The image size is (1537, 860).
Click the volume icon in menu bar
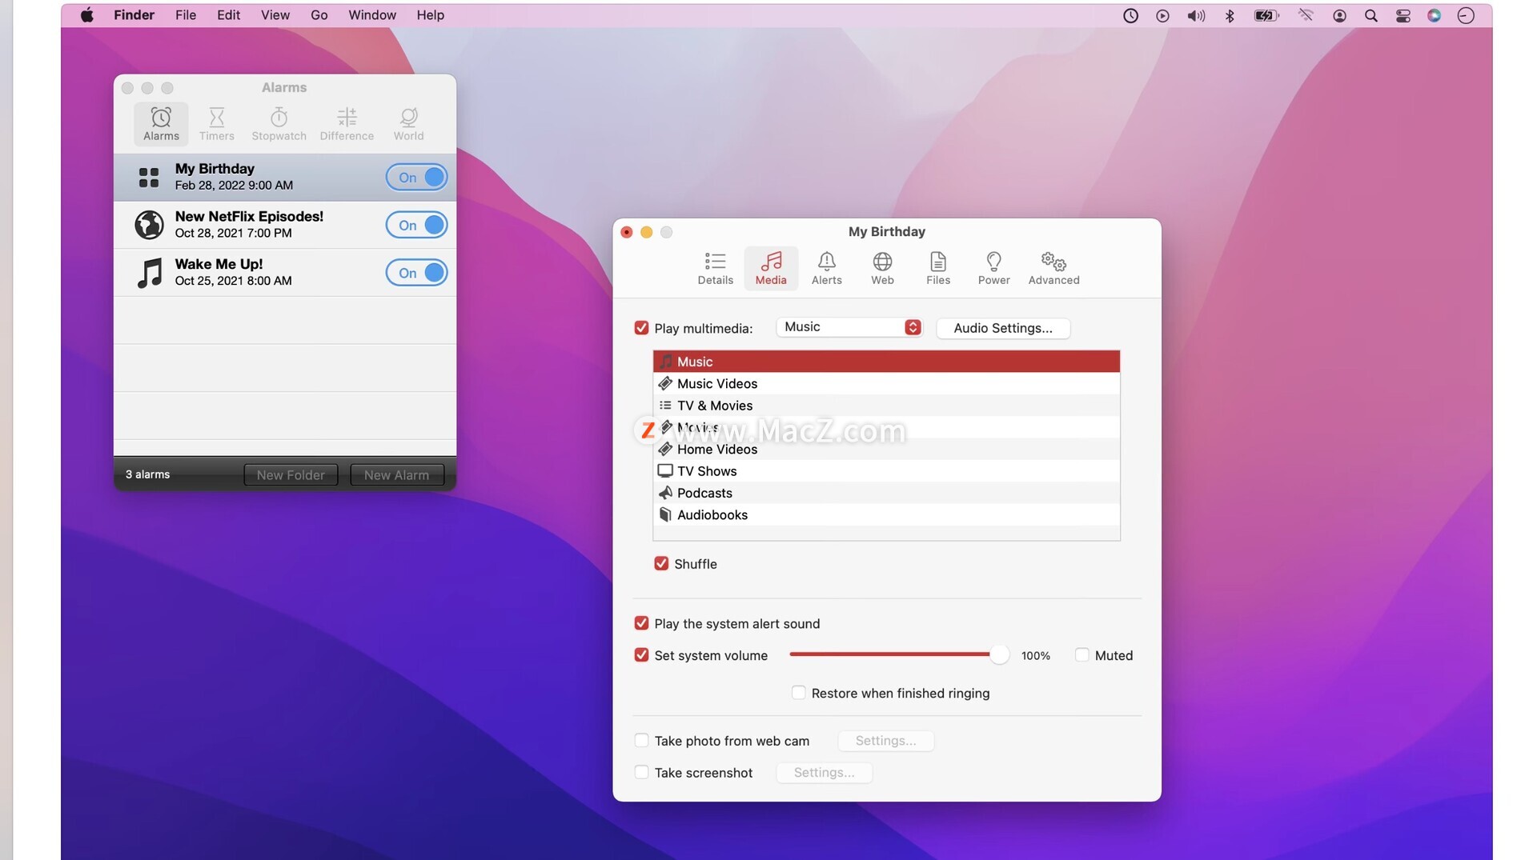click(1196, 15)
